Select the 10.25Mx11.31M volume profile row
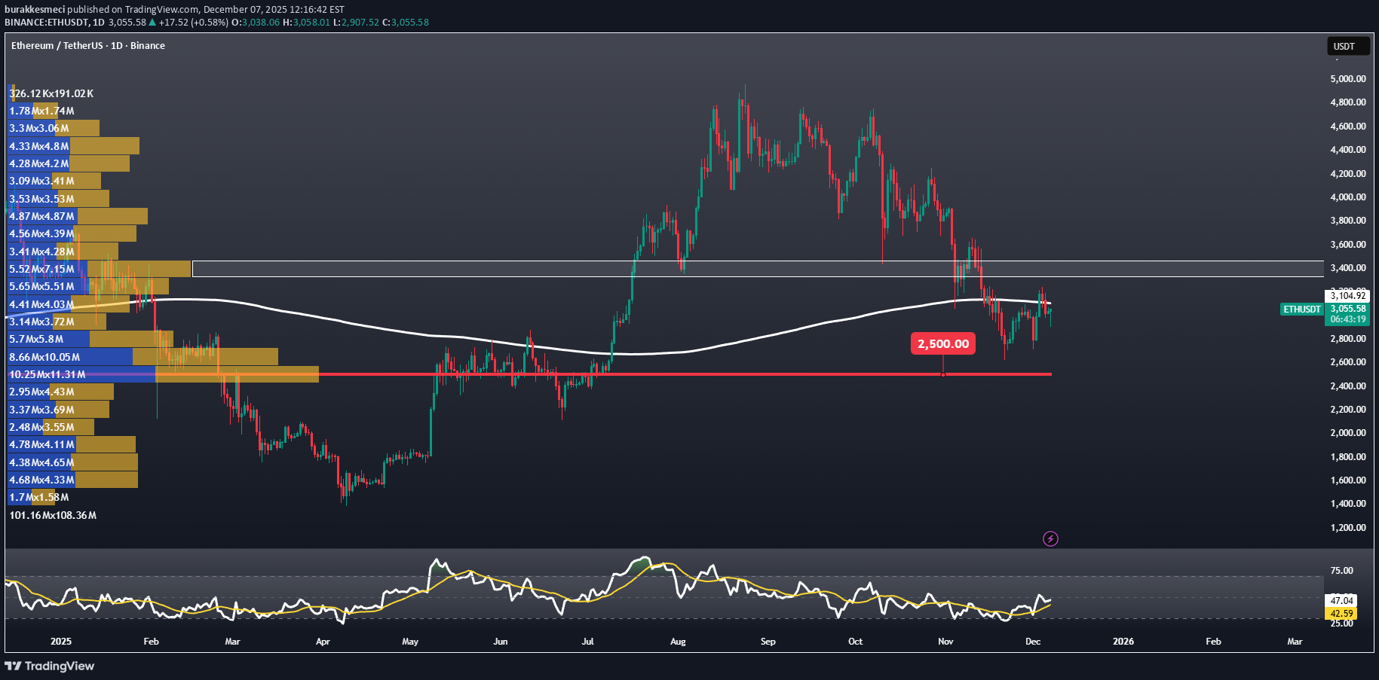 click(x=47, y=374)
